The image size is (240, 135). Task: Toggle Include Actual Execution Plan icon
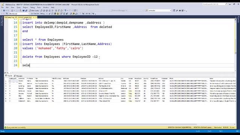[61, 13]
